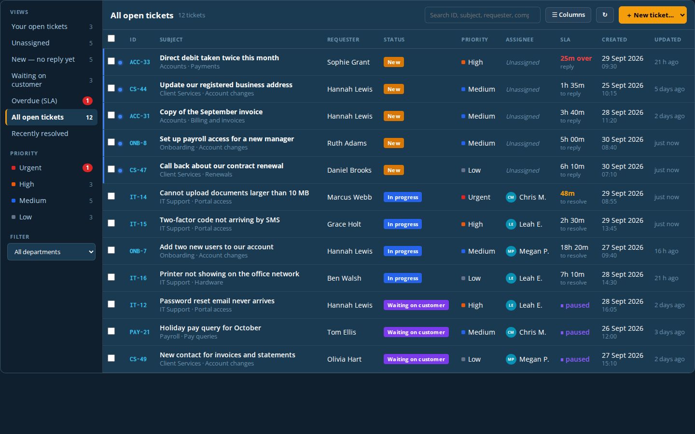Click unread dot on ONB-8 row
The height and width of the screenshot is (434, 695).
click(x=120, y=143)
